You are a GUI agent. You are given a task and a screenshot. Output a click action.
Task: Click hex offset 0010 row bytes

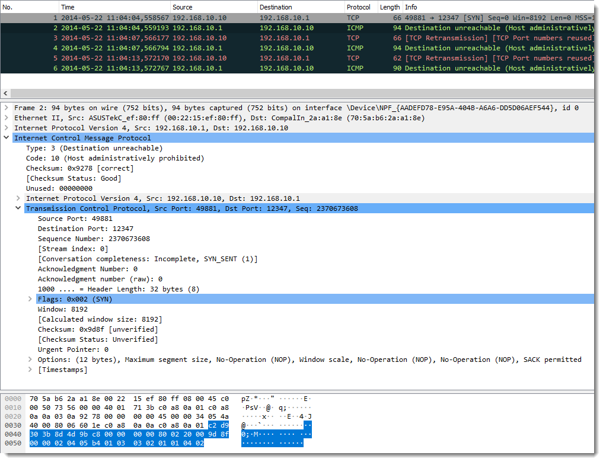tap(129, 408)
